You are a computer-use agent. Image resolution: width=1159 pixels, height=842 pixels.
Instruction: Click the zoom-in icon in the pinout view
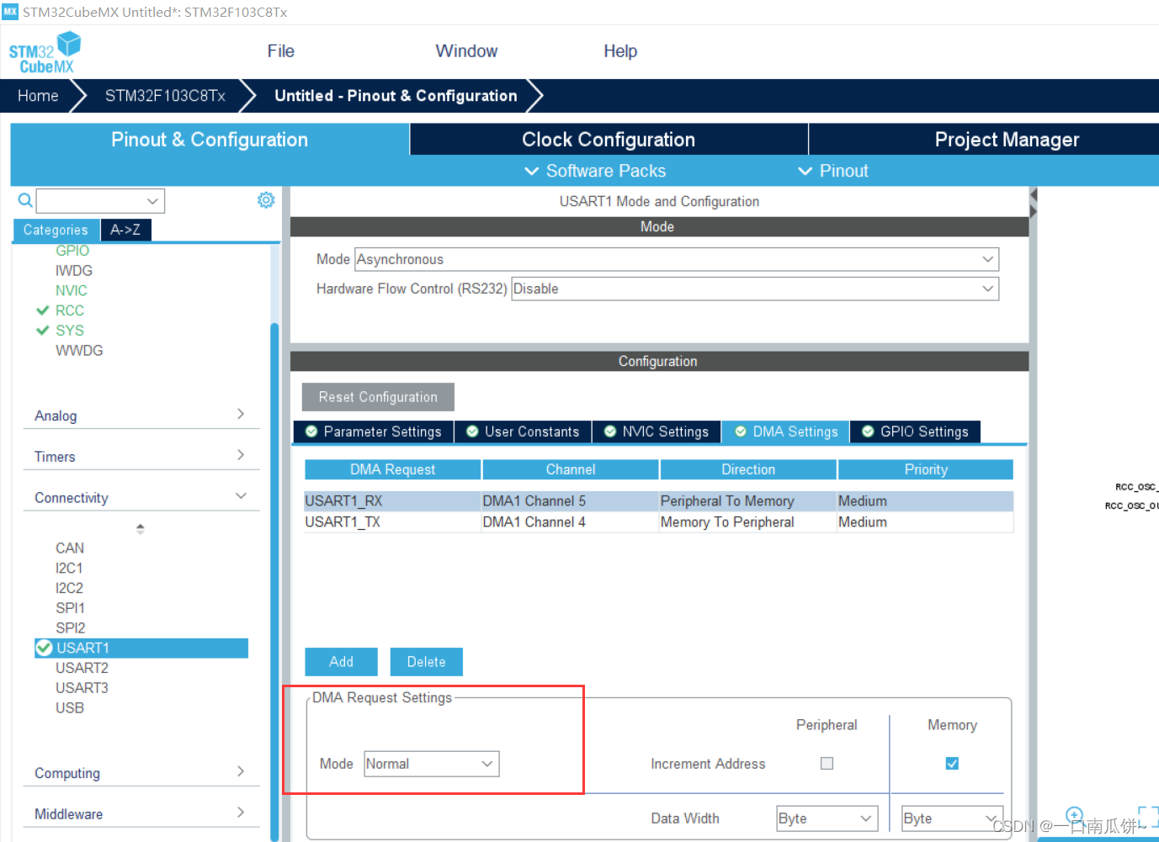pyautogui.click(x=1074, y=815)
